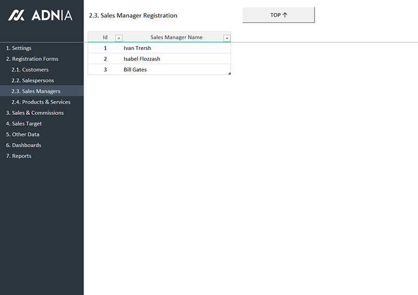This screenshot has width=418, height=295.
Task: Open the 2.1. Customers form
Action: click(30, 69)
